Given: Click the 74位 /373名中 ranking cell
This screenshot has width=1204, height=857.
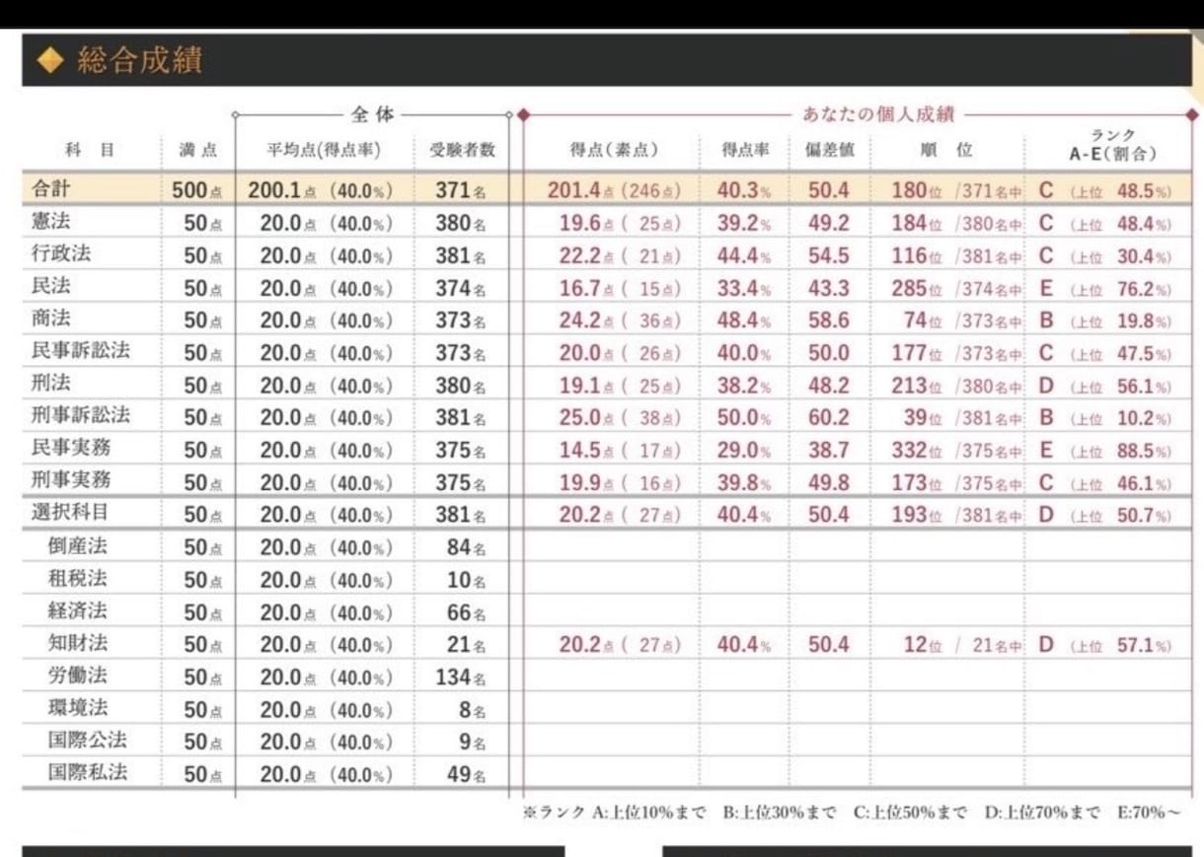Looking at the screenshot, I should 963,321.
